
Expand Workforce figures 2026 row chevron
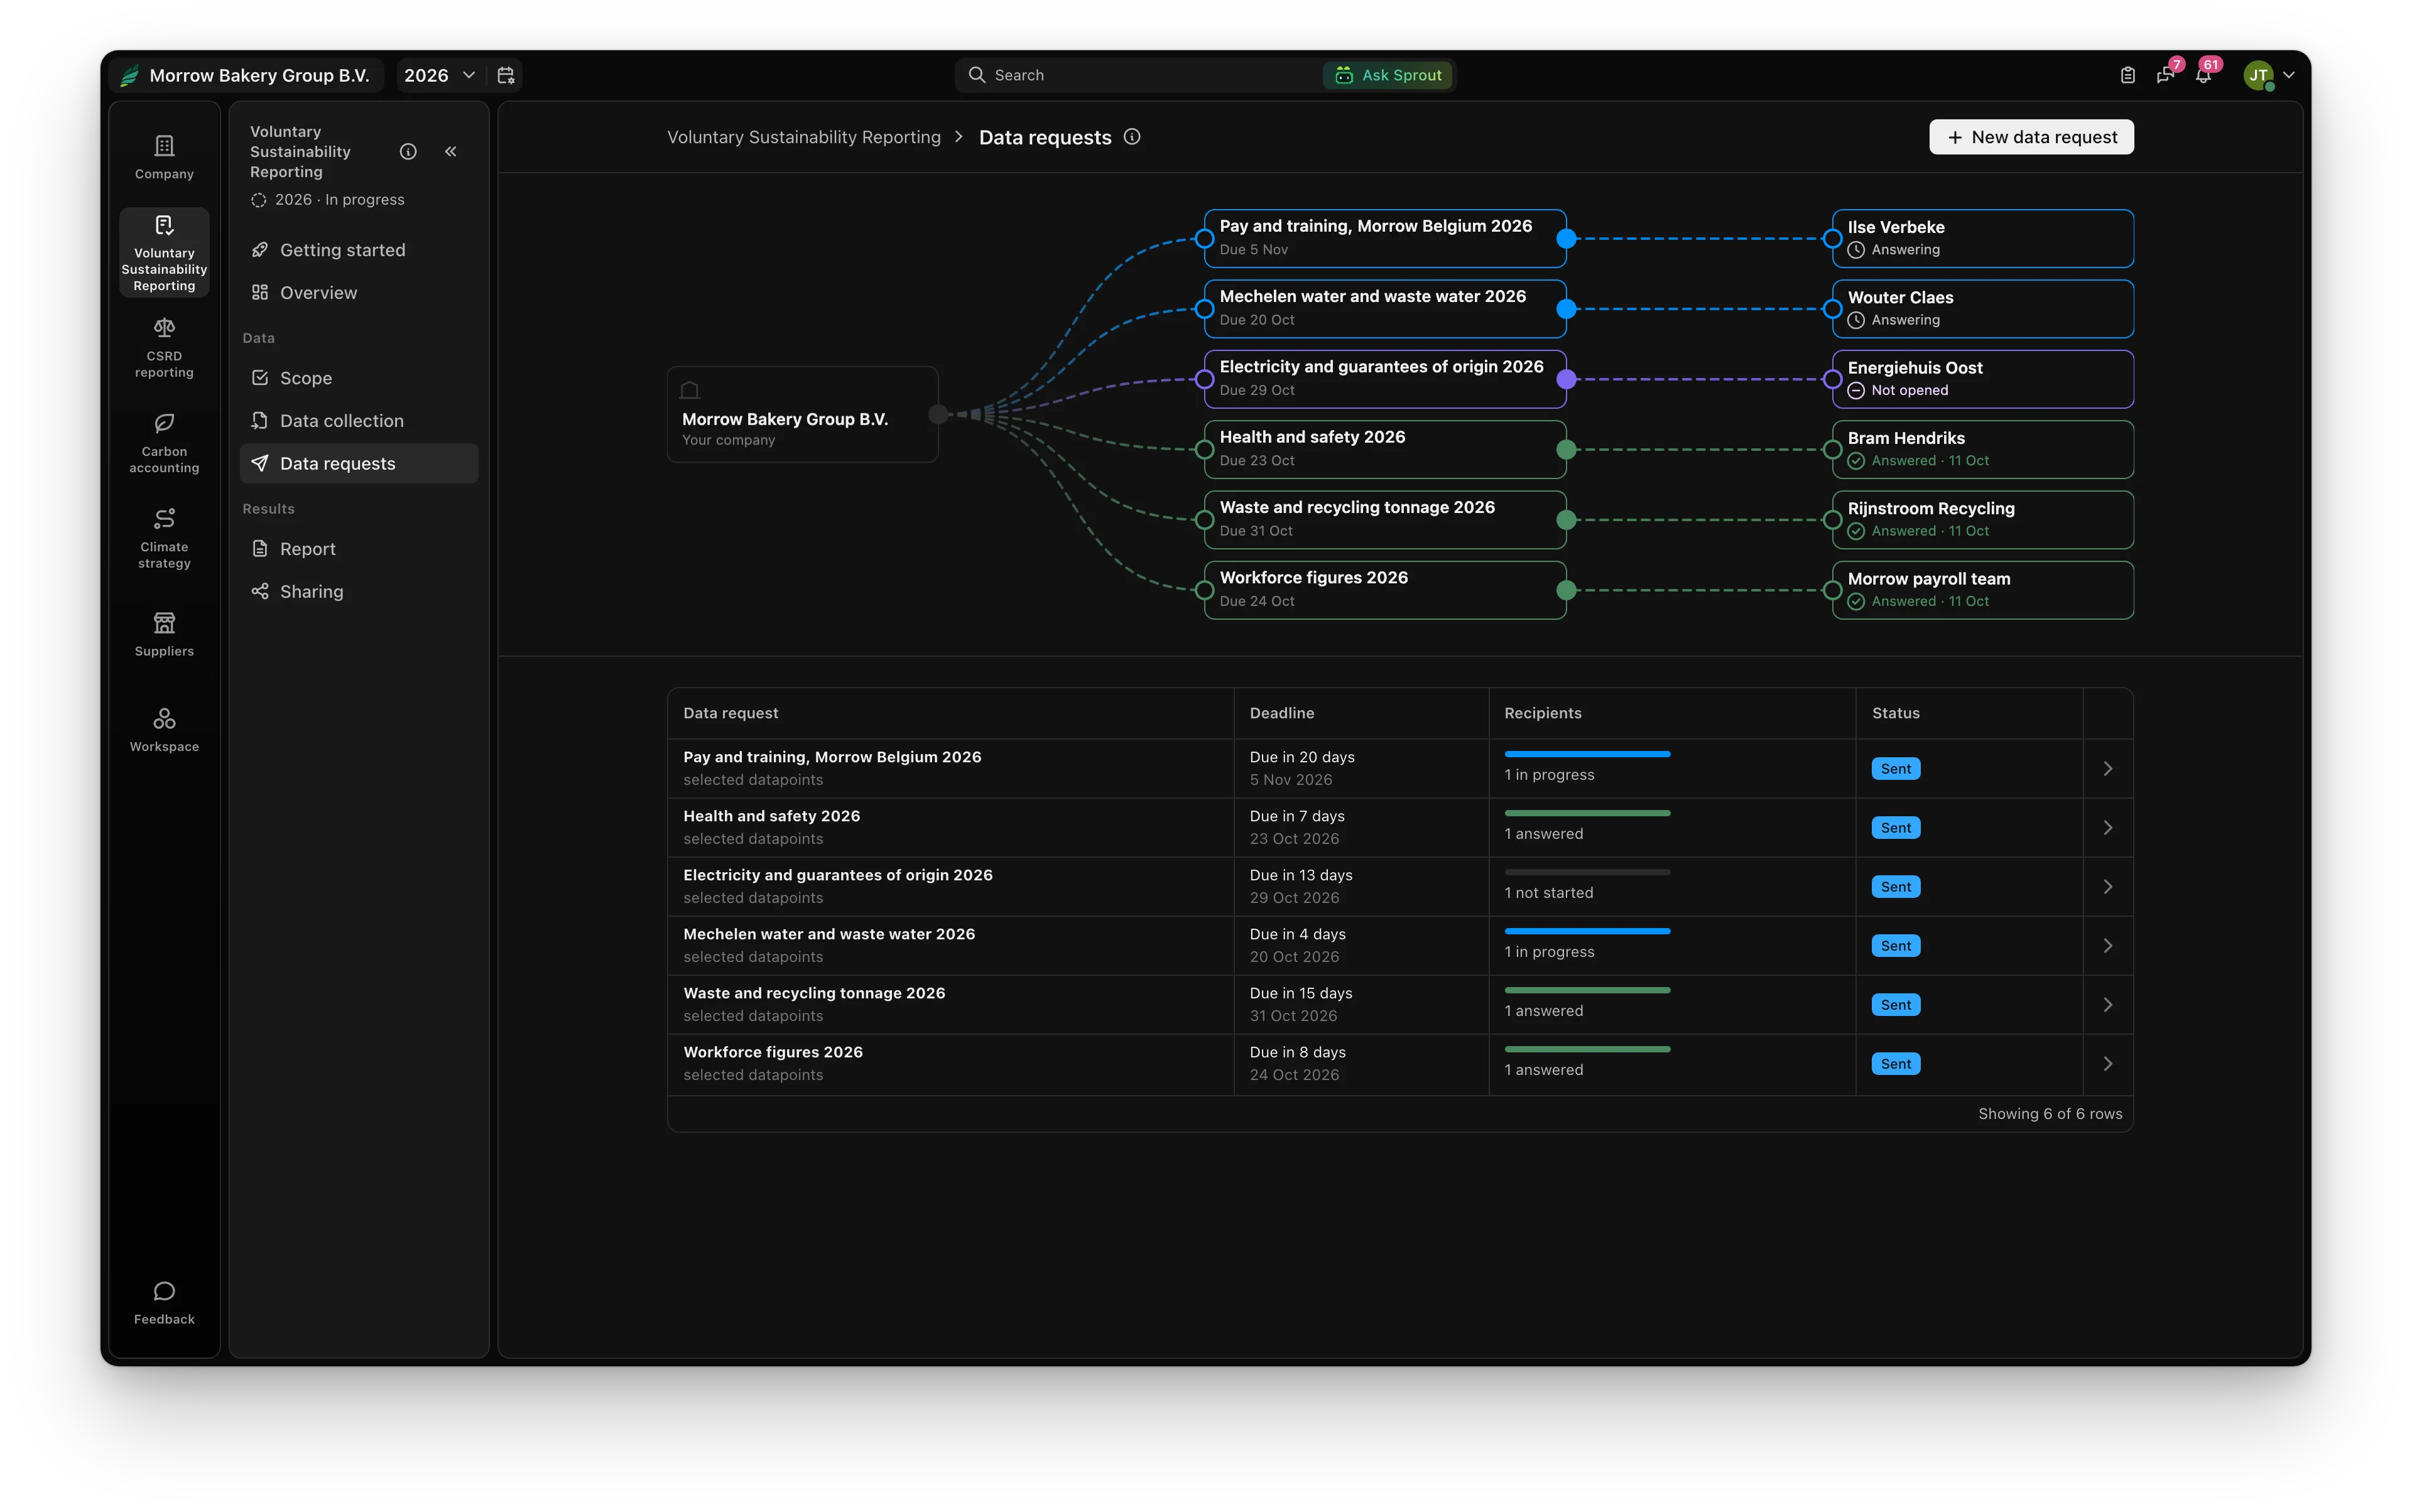click(x=2108, y=1064)
